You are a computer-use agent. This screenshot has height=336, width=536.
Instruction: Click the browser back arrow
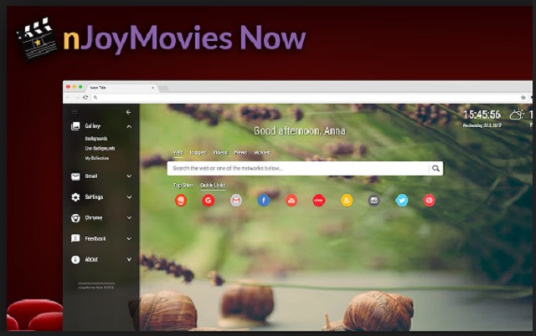point(68,98)
